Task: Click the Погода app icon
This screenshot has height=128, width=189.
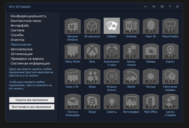Action: (151, 76)
